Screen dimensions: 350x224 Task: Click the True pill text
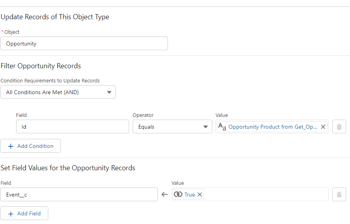click(x=190, y=195)
